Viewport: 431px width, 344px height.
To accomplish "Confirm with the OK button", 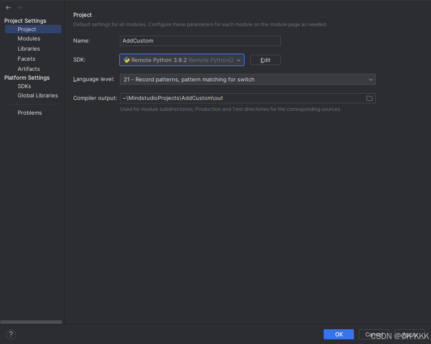I will tap(339, 334).
